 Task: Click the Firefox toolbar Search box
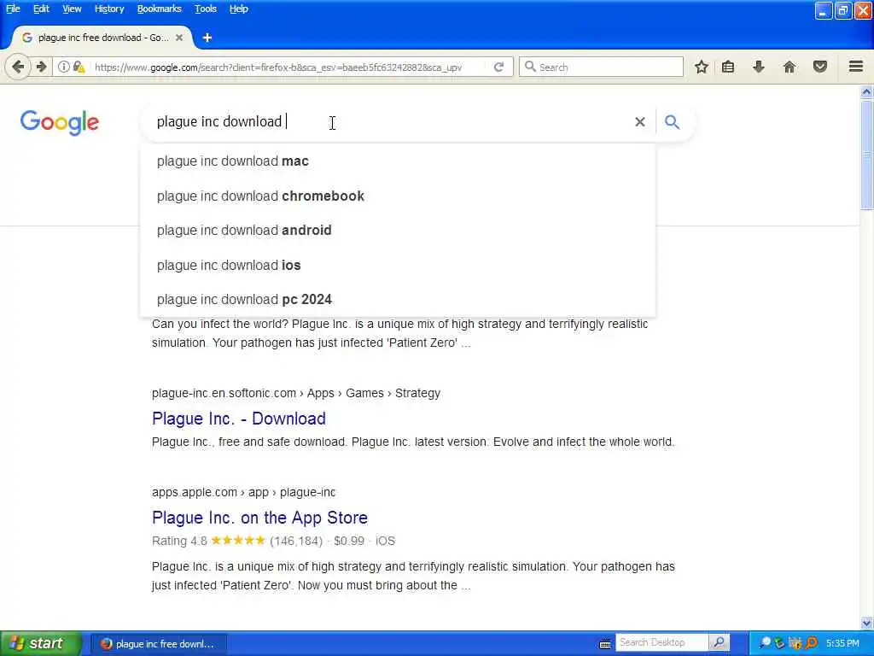[x=601, y=67]
